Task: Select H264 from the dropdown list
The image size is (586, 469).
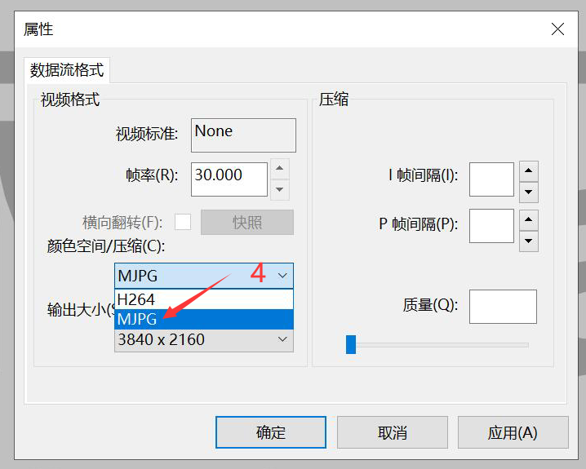Action: pos(204,299)
